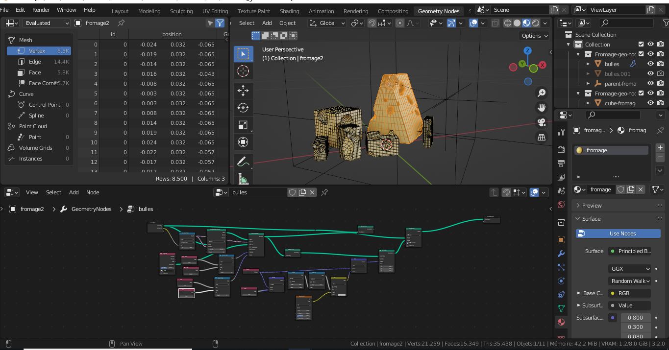Open the Evaluated data source dropdown
This screenshot has height=350, width=669.
pyautogui.click(x=46, y=23)
